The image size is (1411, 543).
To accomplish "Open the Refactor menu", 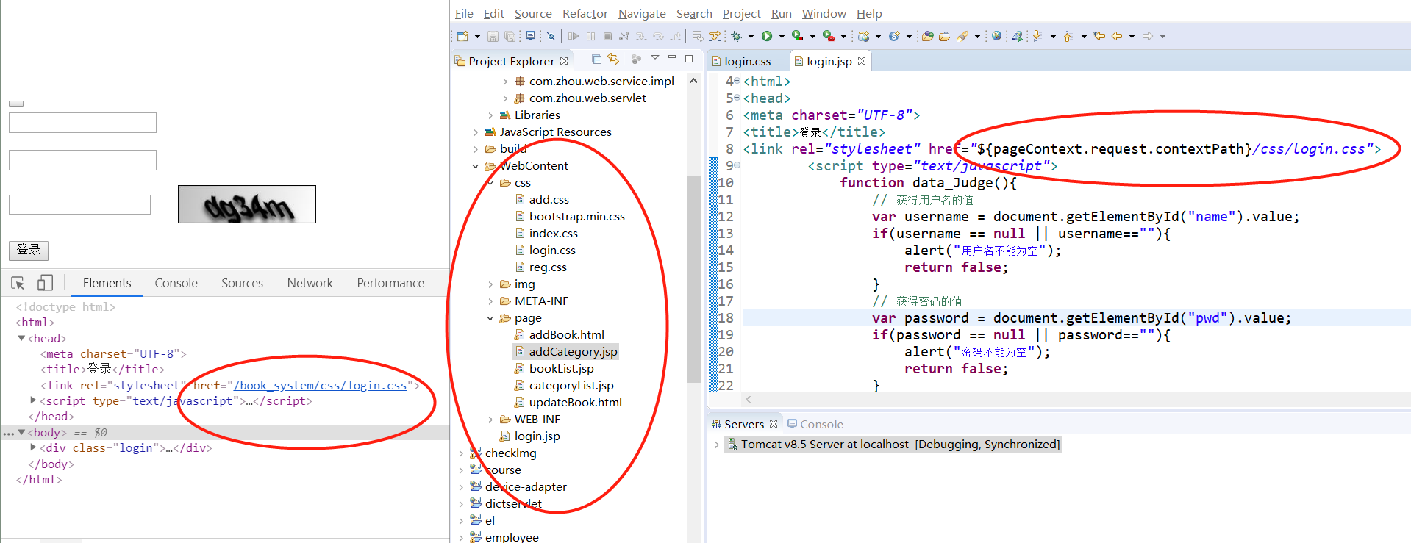I will [585, 13].
